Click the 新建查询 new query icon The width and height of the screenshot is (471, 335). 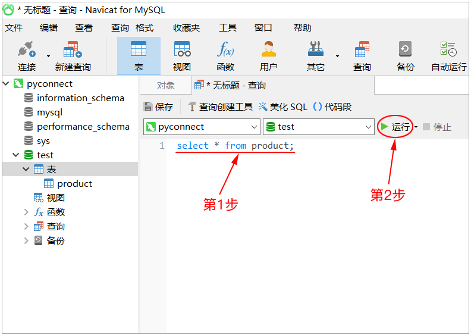pos(73,56)
